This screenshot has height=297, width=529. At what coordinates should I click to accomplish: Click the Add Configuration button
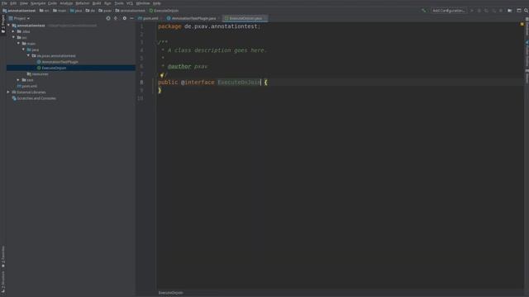pyautogui.click(x=449, y=11)
